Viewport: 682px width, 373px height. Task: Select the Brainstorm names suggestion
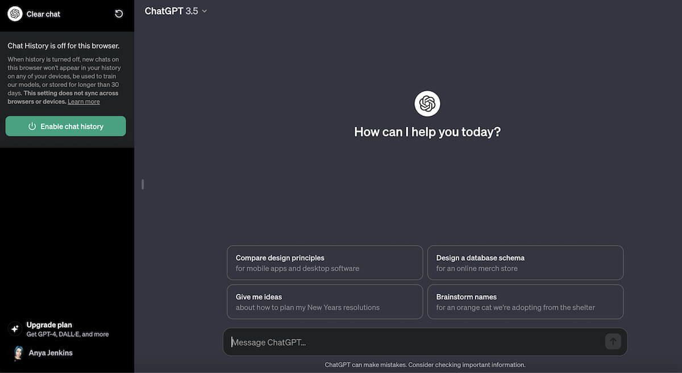(525, 302)
